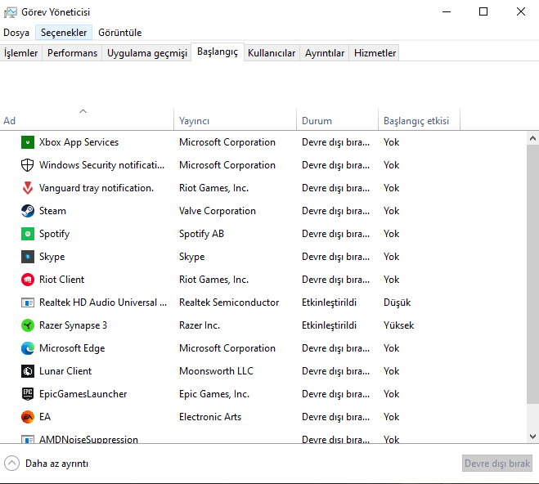This screenshot has height=484, width=539.
Task: Select the Windows Security shield icon
Action: point(27,165)
